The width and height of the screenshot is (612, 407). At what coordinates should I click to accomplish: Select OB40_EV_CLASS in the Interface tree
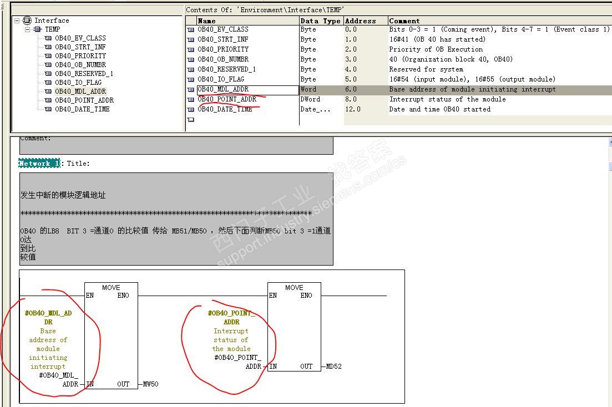80,38
